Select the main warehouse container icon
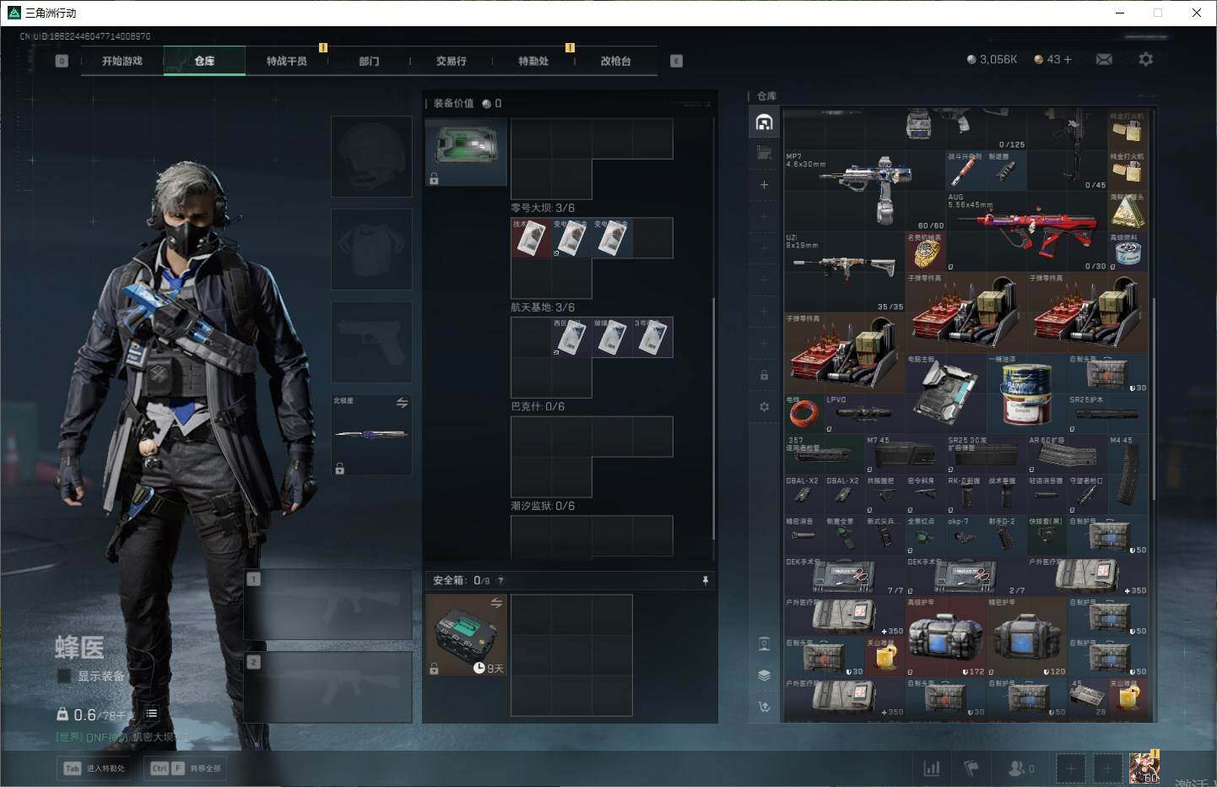1217x787 pixels. (x=764, y=122)
